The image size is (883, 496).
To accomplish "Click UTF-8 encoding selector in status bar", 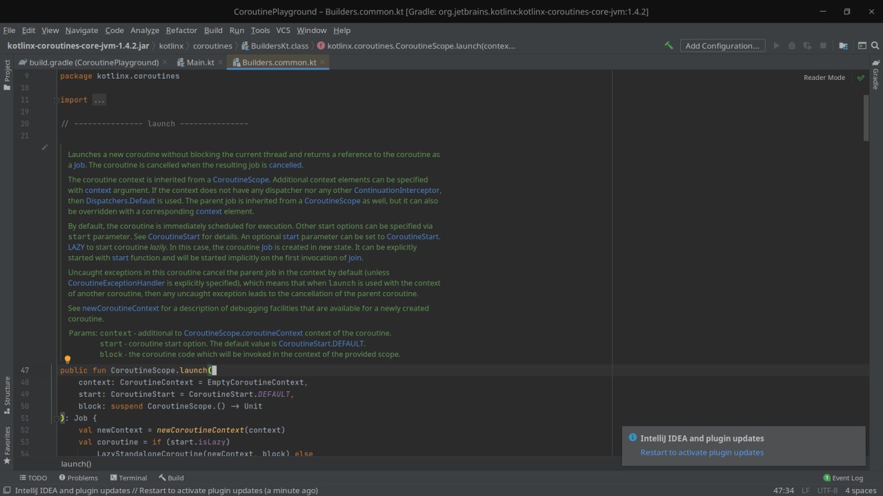I will point(827,490).
